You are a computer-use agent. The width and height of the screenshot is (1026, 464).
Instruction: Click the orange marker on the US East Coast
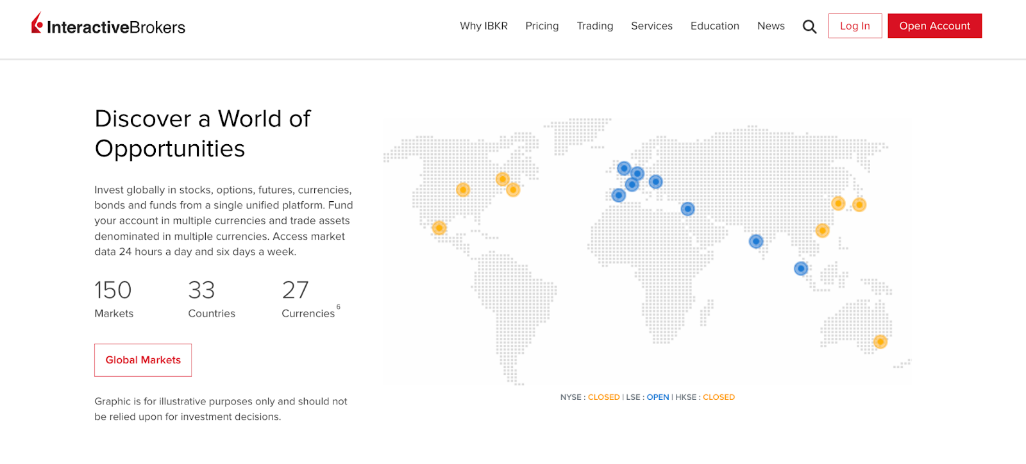click(513, 189)
